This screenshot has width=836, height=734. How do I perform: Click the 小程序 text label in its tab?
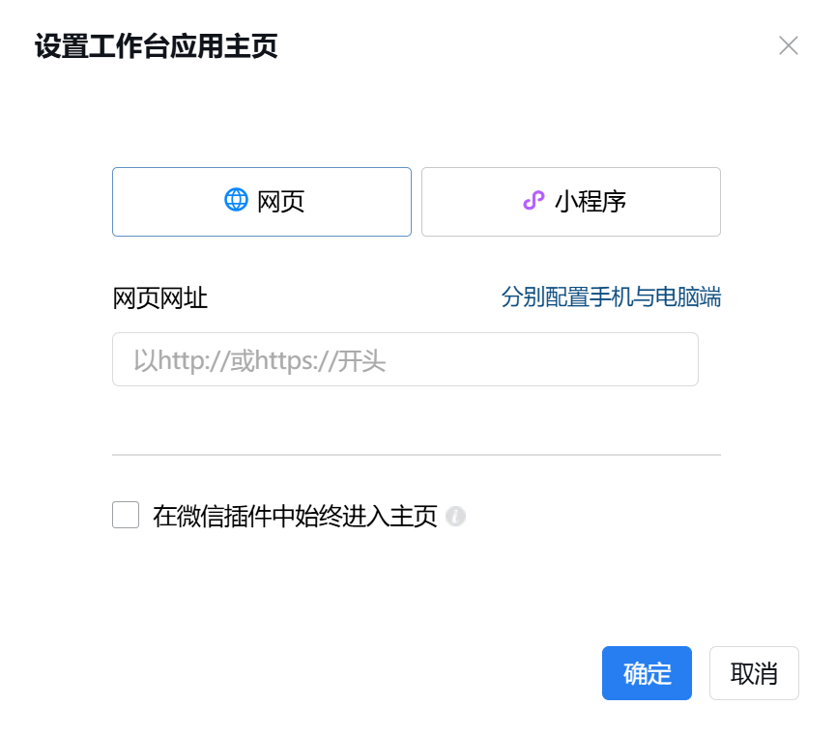point(591,202)
